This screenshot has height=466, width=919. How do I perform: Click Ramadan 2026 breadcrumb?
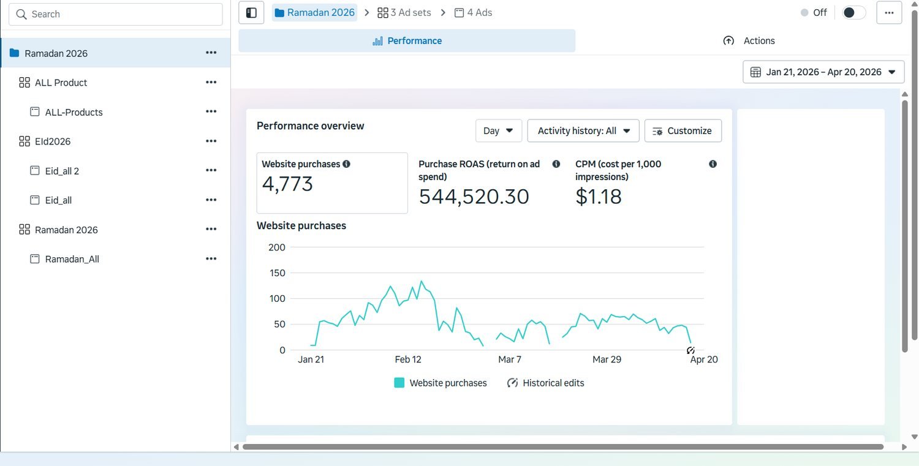coord(314,12)
